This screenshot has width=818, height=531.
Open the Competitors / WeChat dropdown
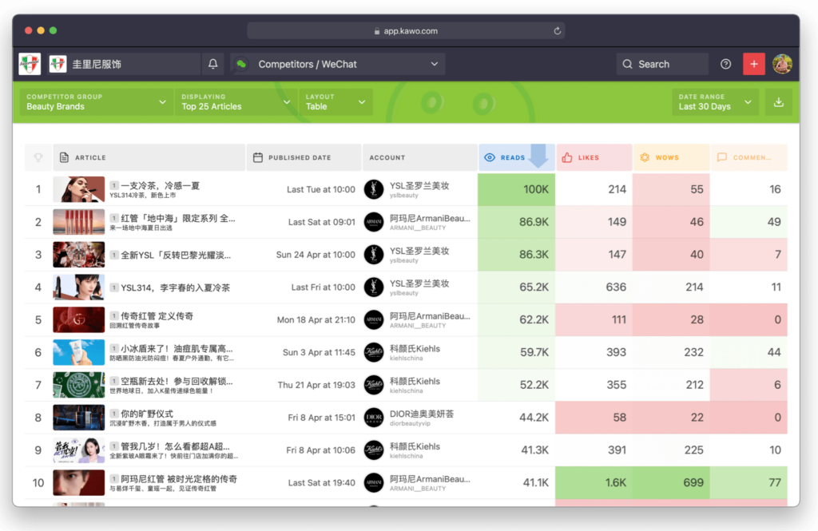tap(338, 64)
